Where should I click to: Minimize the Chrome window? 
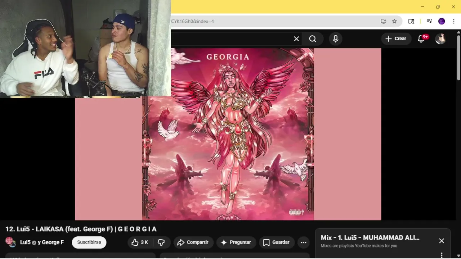[422, 7]
